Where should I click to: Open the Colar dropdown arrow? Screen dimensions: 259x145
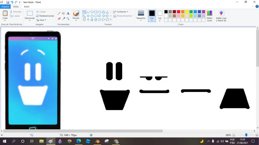pos(5,20)
